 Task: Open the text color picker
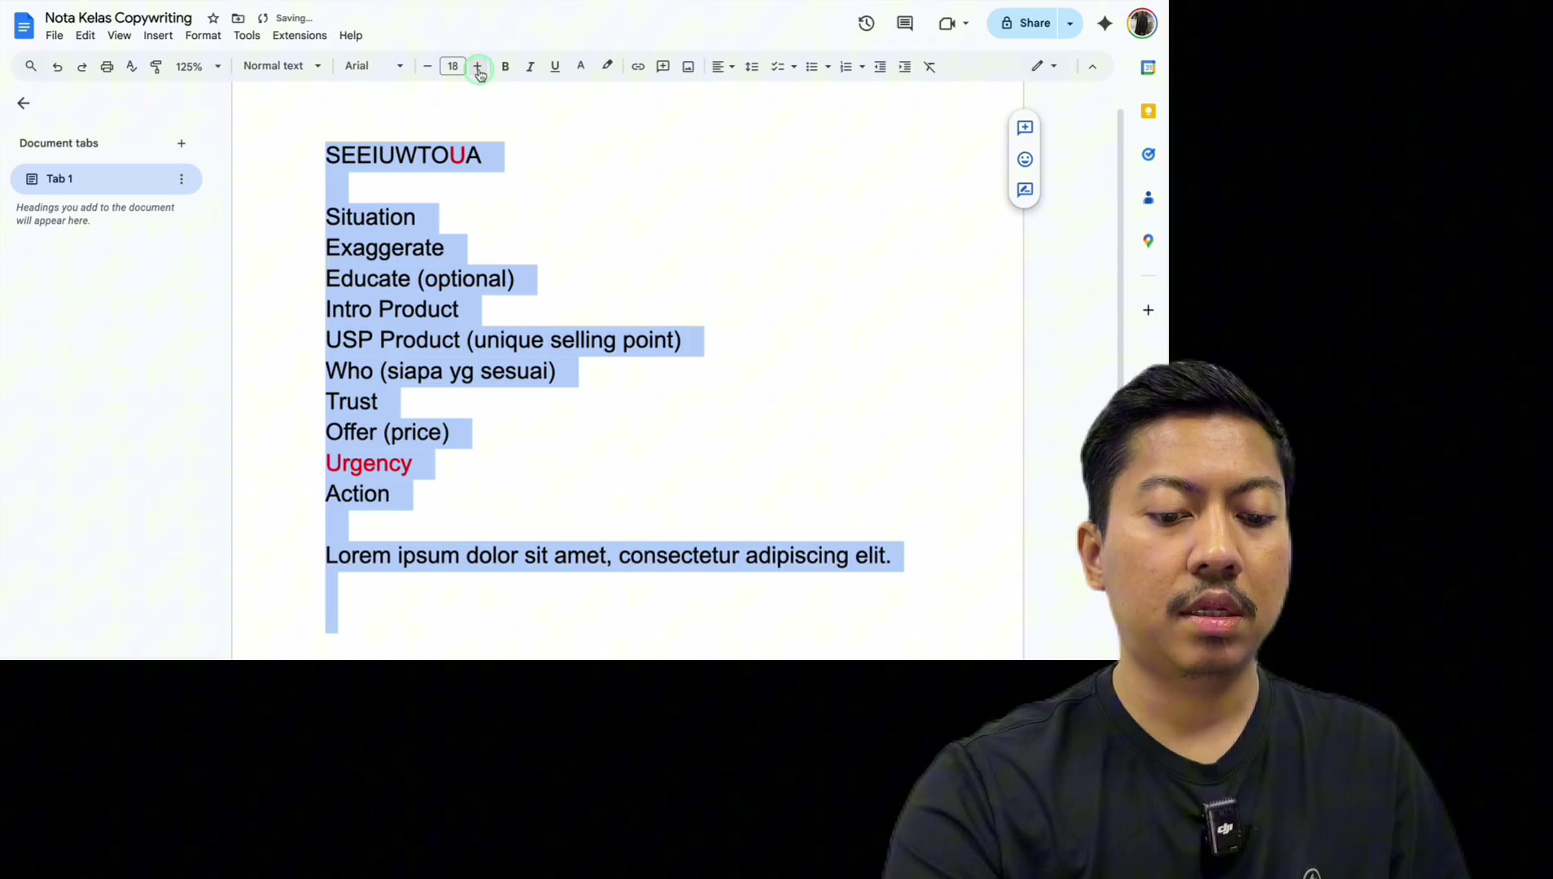point(580,67)
